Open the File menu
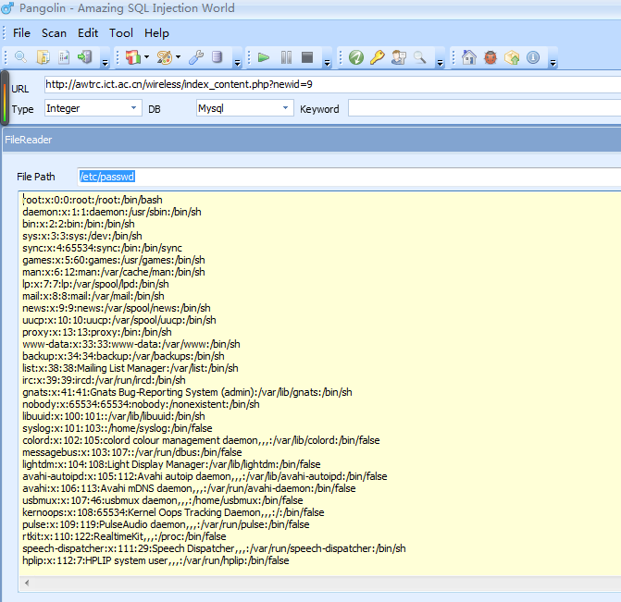Image resolution: width=621 pixels, height=602 pixels. click(21, 33)
